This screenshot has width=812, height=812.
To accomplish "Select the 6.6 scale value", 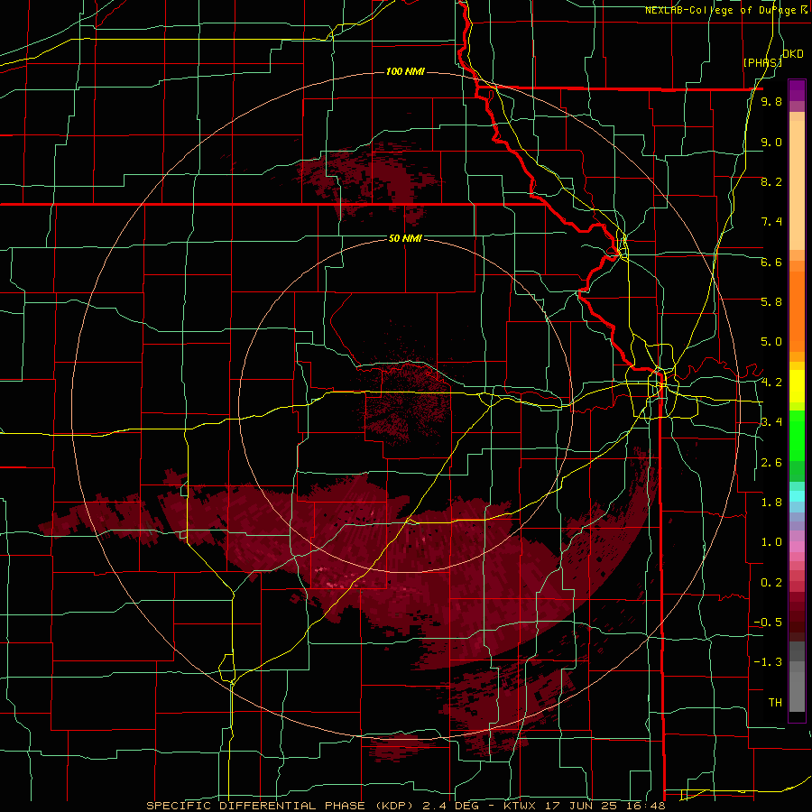I will tap(771, 262).
